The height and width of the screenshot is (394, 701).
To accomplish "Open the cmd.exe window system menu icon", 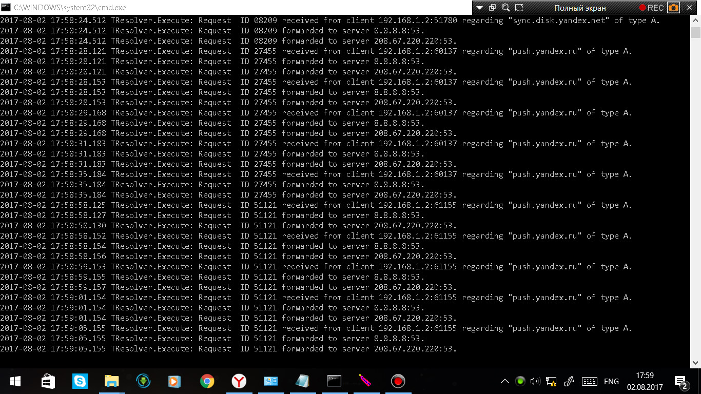I will (x=6, y=8).
